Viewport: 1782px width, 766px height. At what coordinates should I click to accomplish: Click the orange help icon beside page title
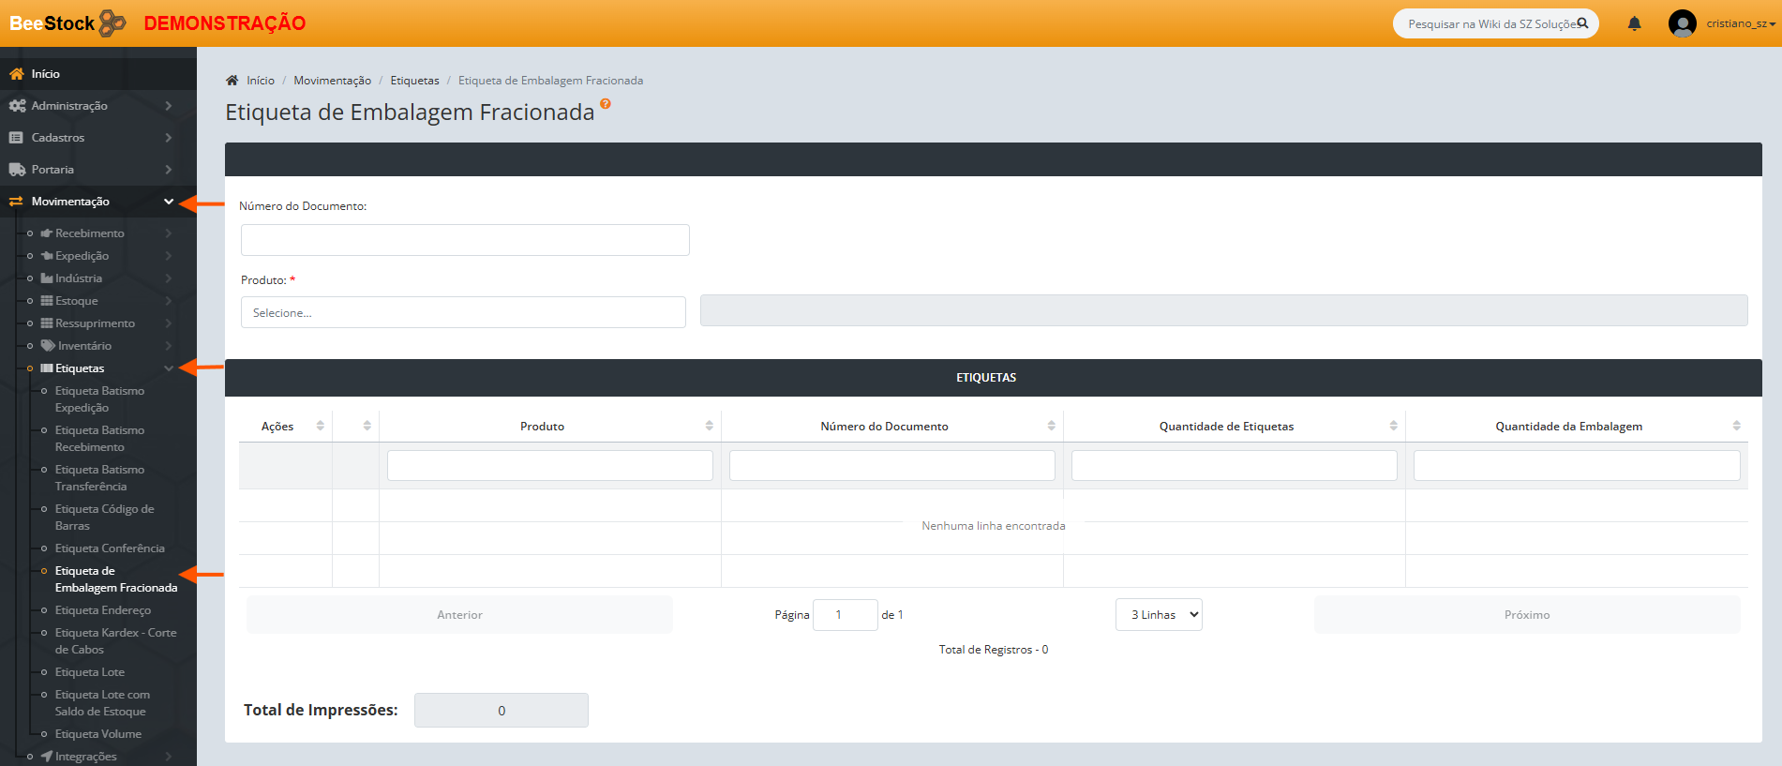[606, 104]
